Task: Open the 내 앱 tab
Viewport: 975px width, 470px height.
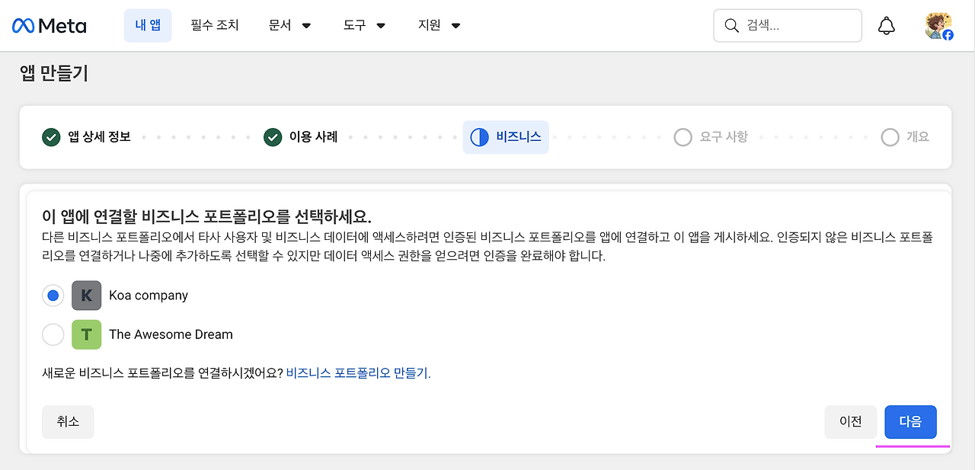Action: tap(148, 26)
